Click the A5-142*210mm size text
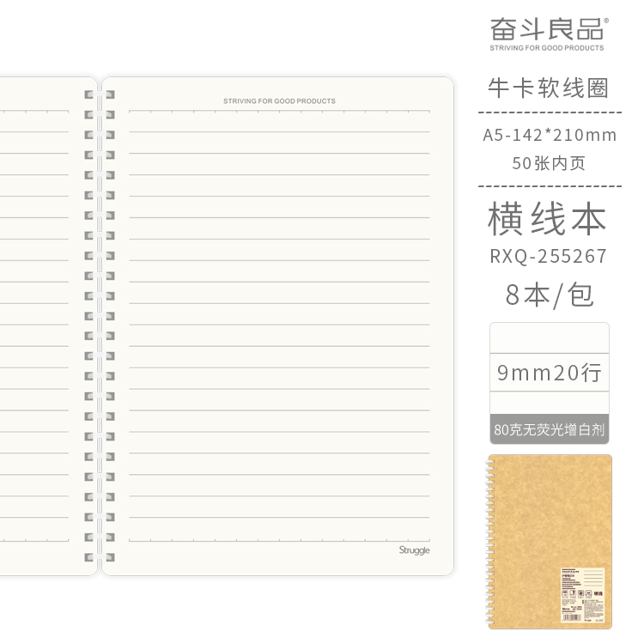This screenshot has width=644, height=644. point(550,136)
